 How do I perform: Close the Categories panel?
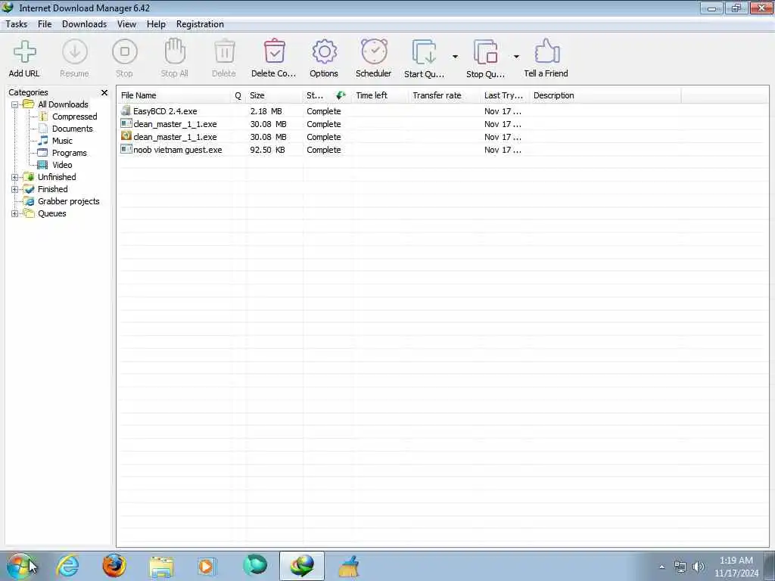(104, 92)
